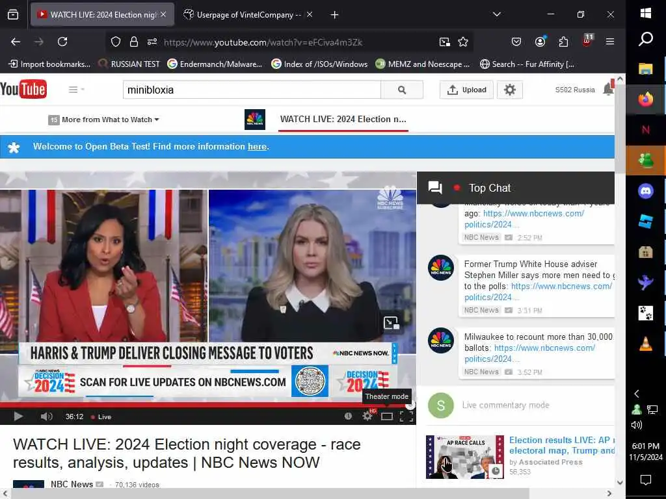Open uBlock Origin extension icon
The image size is (666, 499).
point(587,41)
